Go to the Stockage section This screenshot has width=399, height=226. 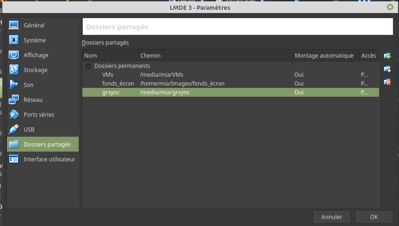[x=43, y=70]
